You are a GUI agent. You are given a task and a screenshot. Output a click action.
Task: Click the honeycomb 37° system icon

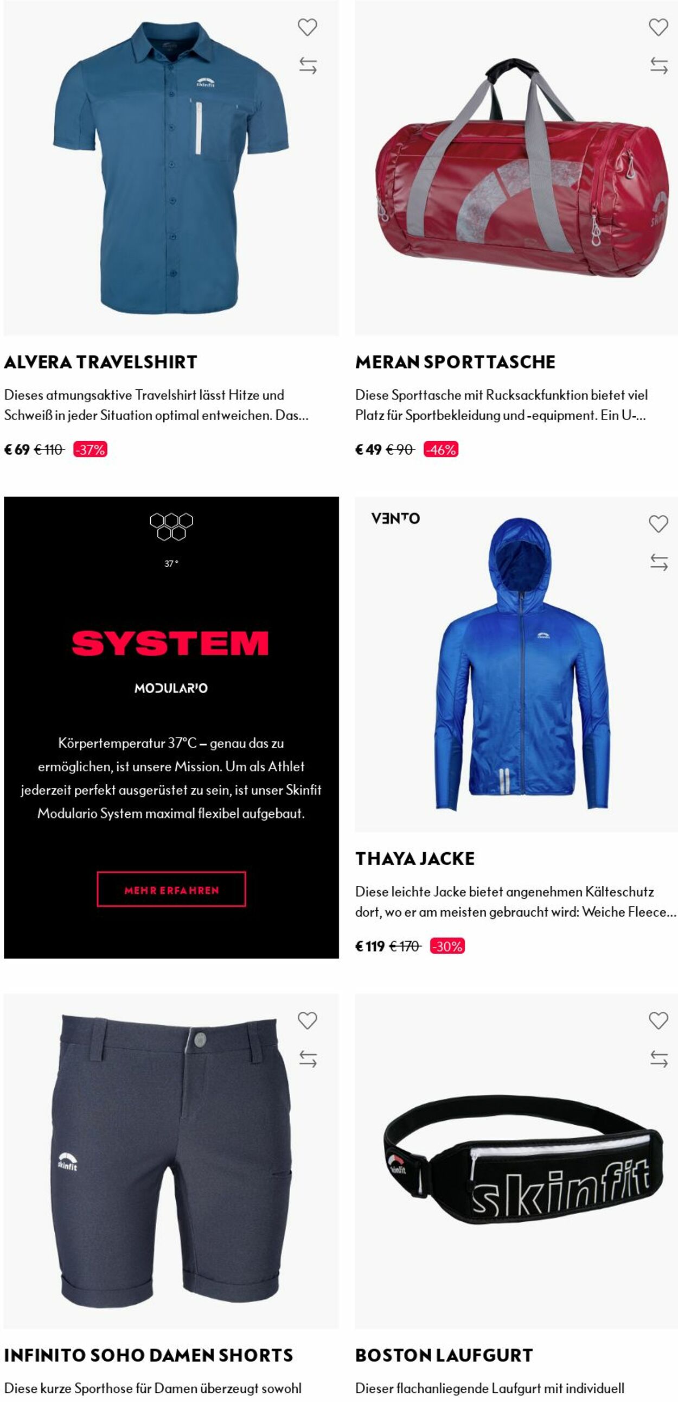click(171, 527)
